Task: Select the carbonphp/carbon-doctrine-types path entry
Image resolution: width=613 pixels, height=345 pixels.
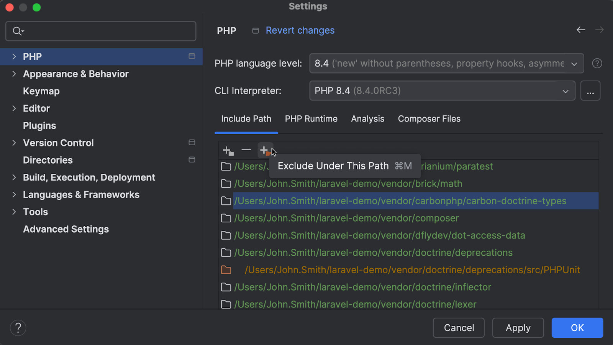Action: 400,200
